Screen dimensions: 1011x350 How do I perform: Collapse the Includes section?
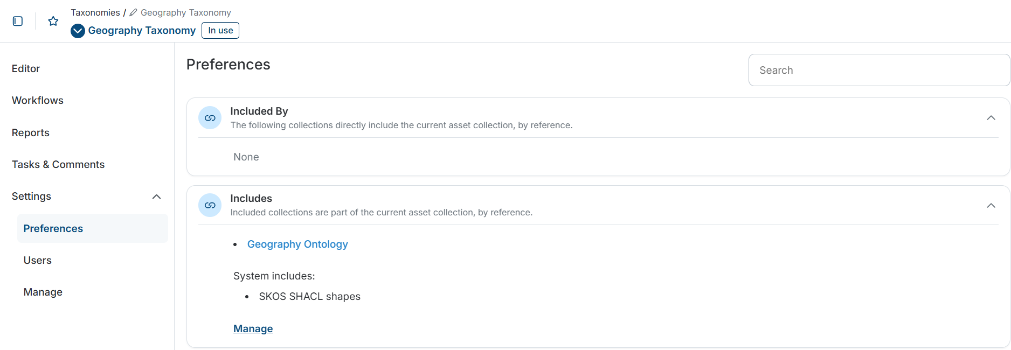click(x=991, y=205)
